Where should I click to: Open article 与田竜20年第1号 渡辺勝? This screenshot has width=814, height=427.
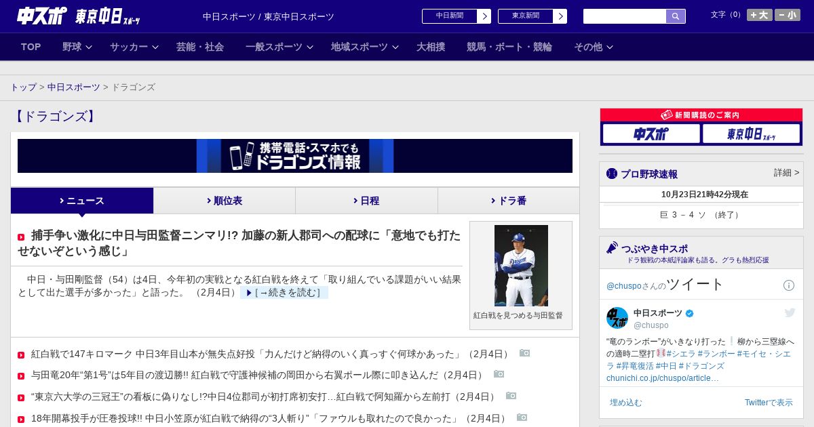click(259, 375)
